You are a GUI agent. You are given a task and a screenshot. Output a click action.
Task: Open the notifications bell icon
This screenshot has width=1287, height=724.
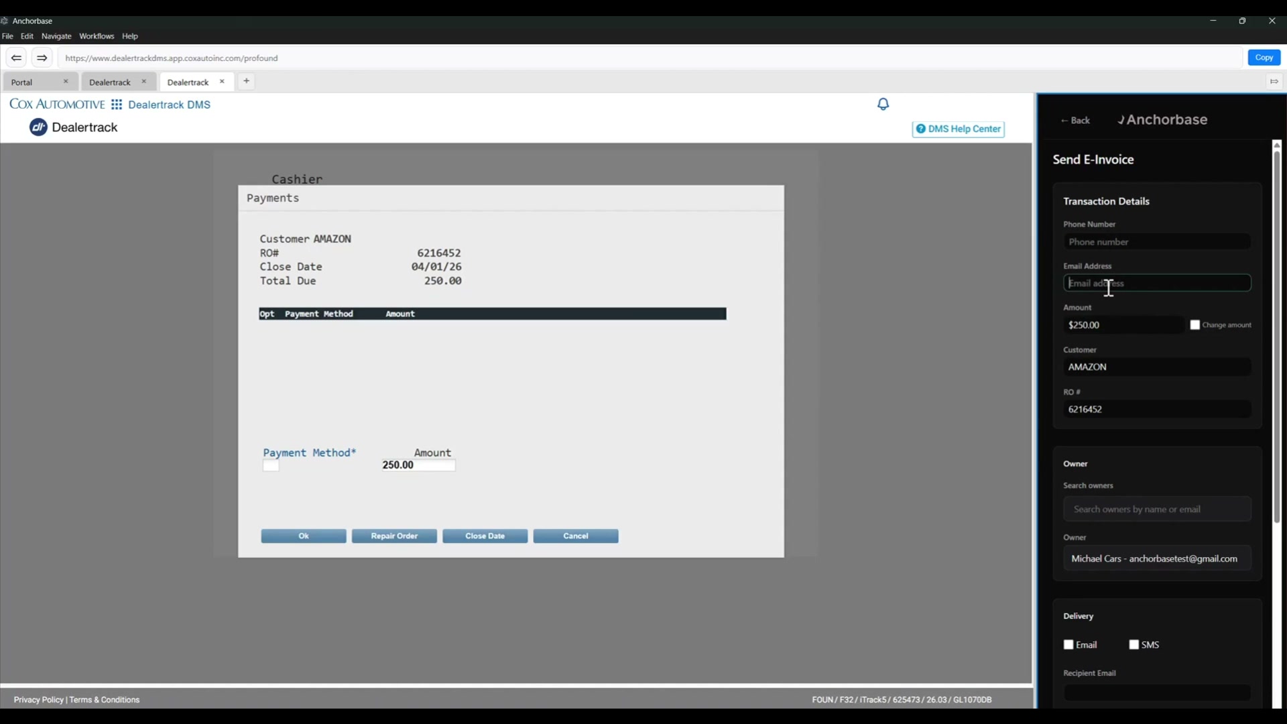click(x=883, y=104)
